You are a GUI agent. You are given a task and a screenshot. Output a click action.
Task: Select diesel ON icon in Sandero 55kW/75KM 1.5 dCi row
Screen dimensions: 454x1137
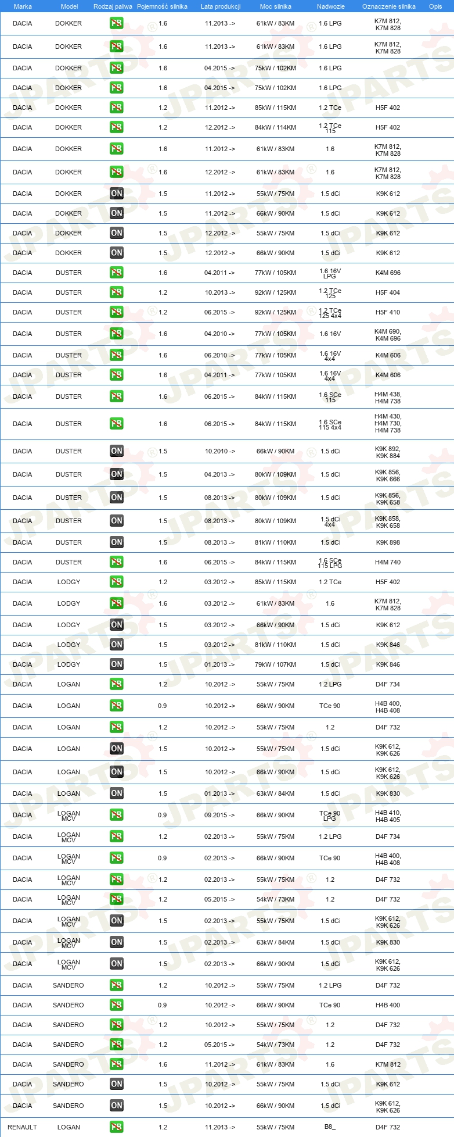tap(117, 1084)
